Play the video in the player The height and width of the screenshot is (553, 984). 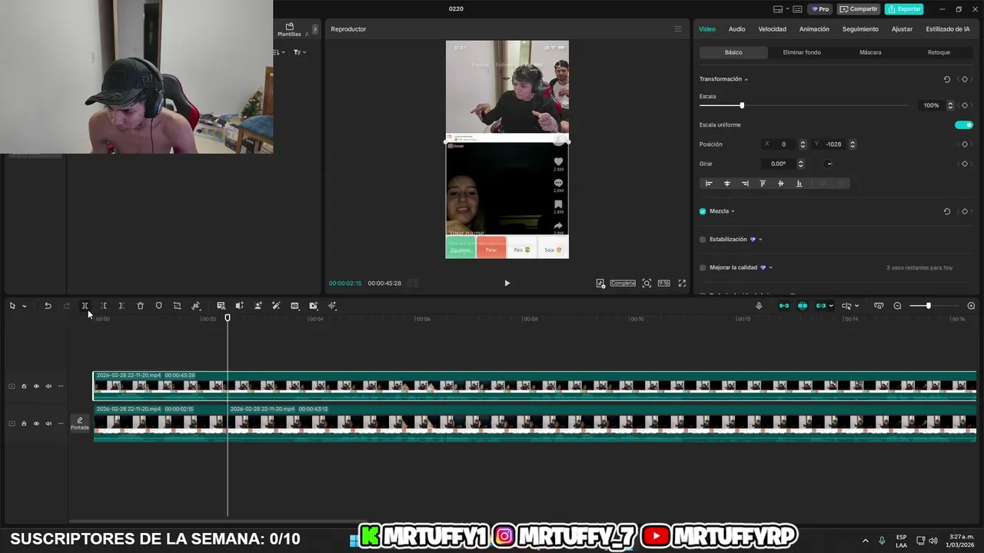point(507,283)
